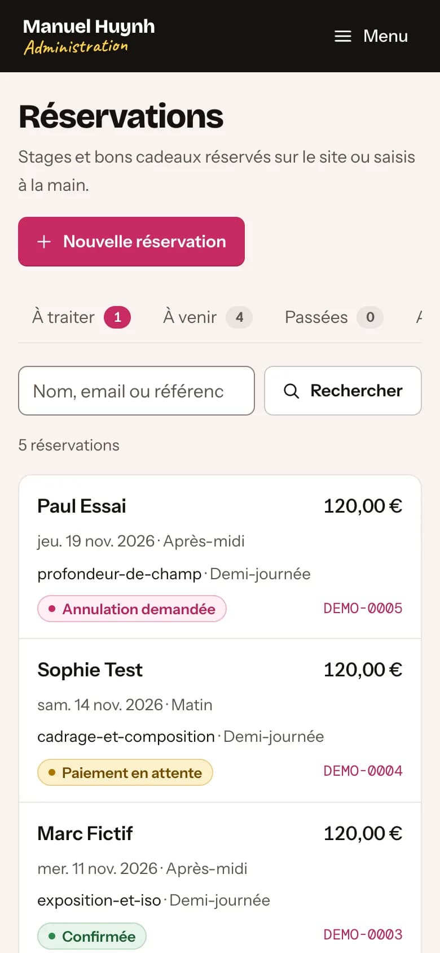Screen dimensions: 440x953
Task: Open Sophie Test's reservation
Action: click(x=220, y=721)
